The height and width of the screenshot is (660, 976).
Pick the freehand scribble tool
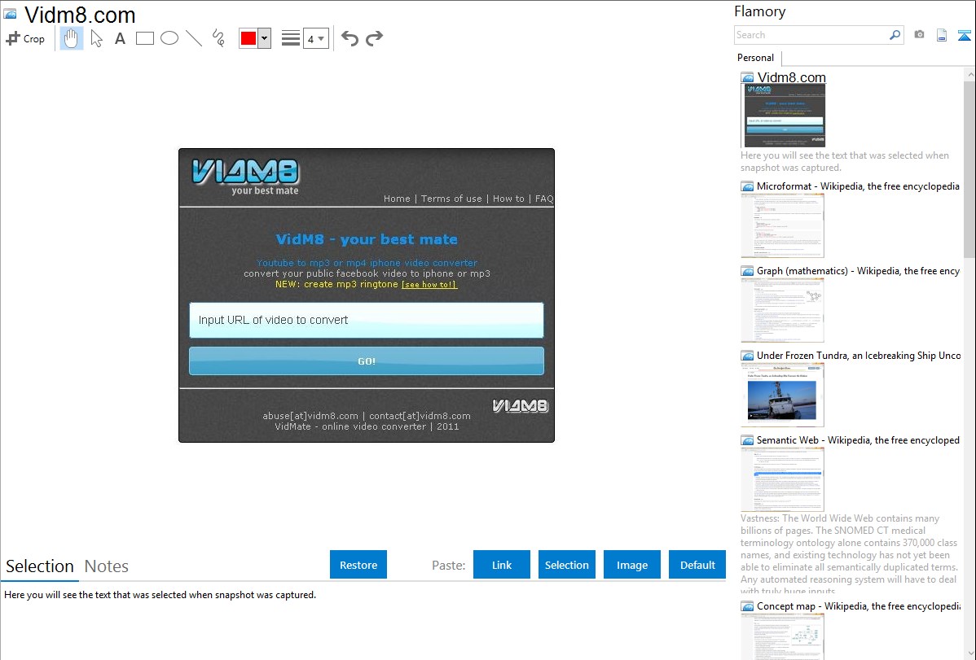click(218, 38)
